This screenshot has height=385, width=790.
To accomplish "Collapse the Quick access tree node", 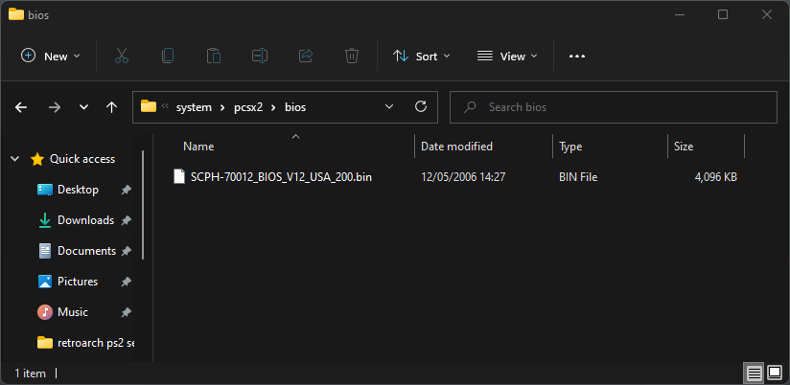I will pyautogui.click(x=15, y=159).
